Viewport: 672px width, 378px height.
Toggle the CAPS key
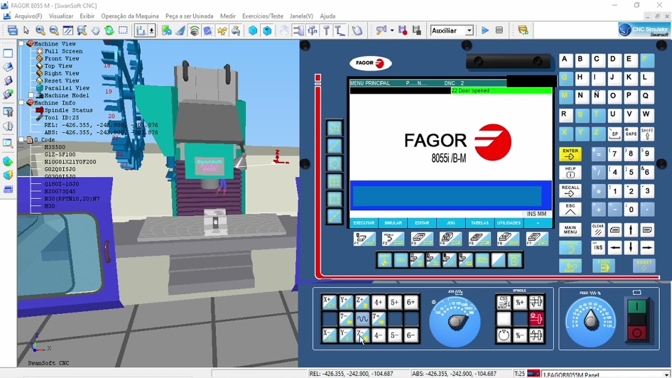click(631, 134)
